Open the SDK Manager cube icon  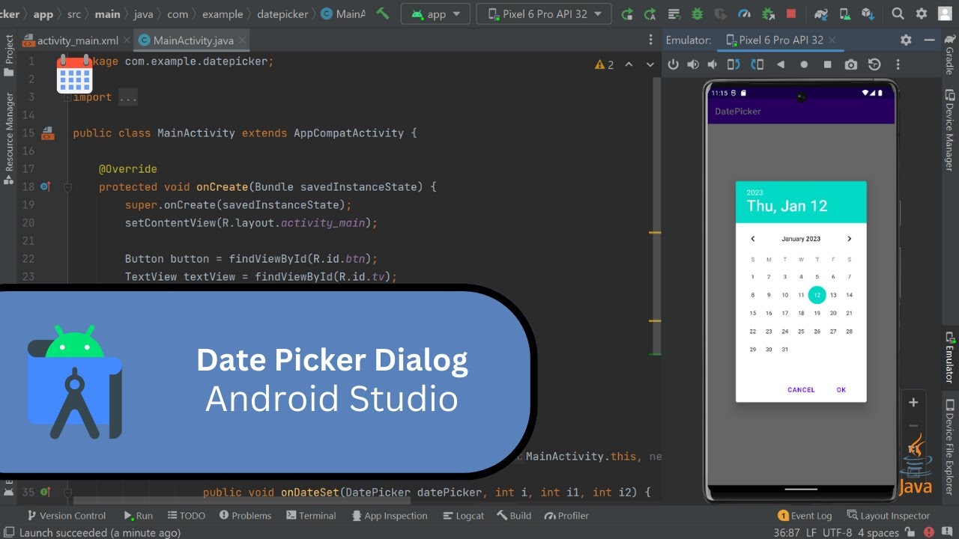[x=868, y=13]
